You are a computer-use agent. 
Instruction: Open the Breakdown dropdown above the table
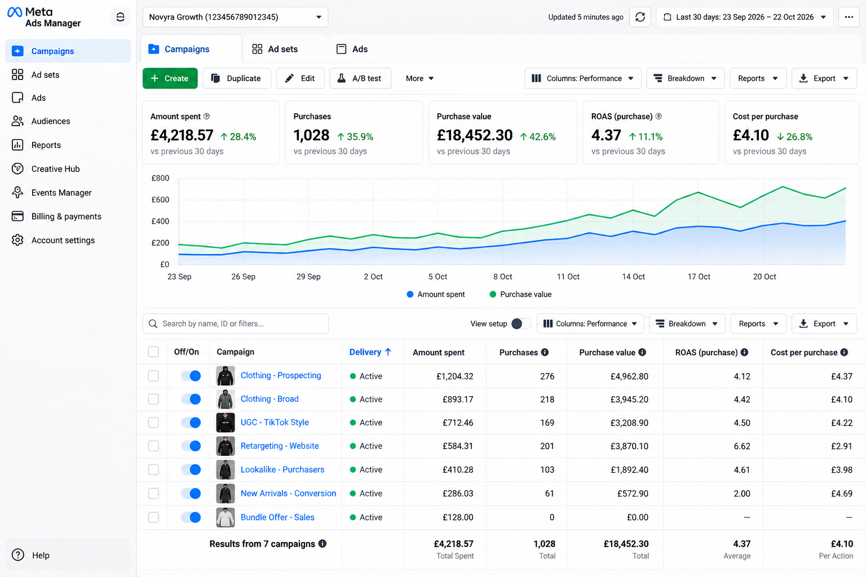pos(687,323)
